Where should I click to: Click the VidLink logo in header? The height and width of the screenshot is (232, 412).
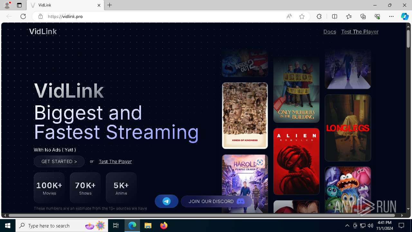tap(43, 32)
